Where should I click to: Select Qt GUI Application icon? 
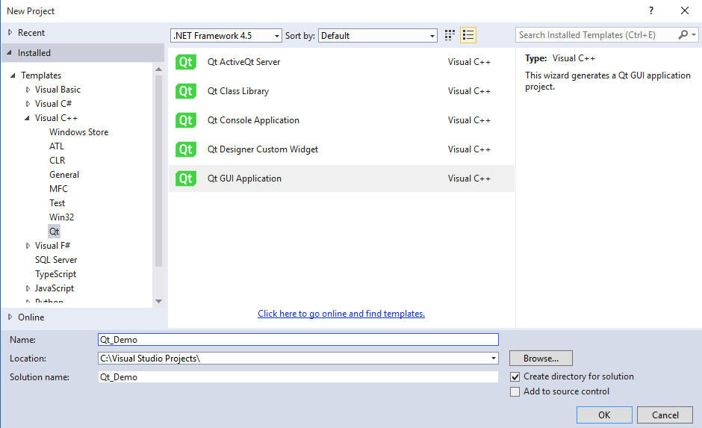point(186,179)
